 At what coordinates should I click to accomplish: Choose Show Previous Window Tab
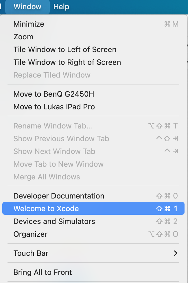61,139
